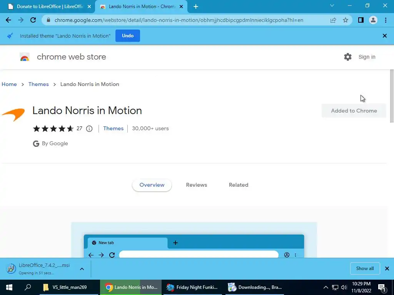
Task: Click the star rating of the theme
Action: [53, 129]
